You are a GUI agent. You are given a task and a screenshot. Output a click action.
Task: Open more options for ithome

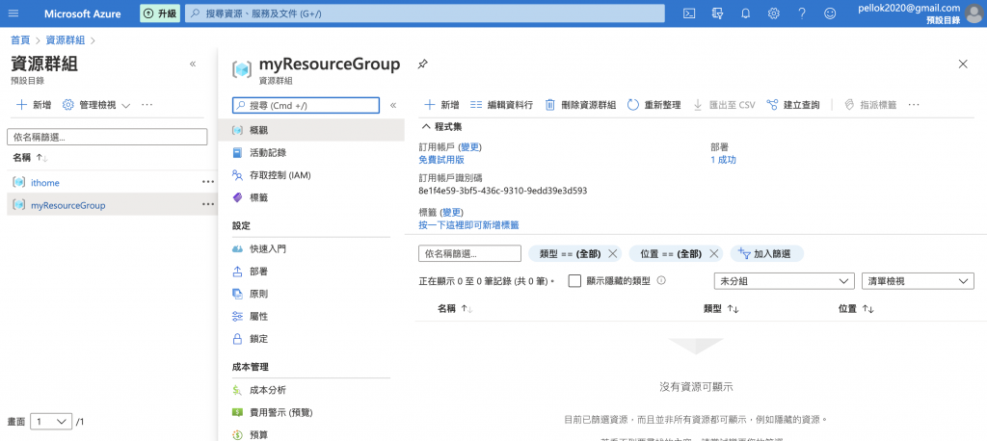tap(208, 182)
